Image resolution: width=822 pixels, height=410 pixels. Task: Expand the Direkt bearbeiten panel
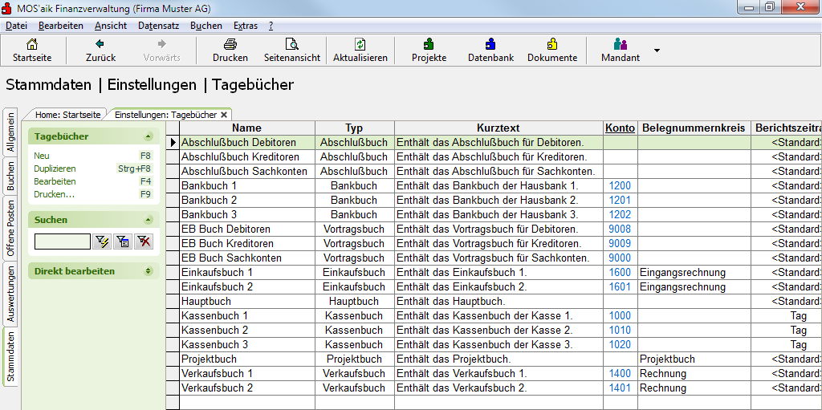click(x=148, y=271)
